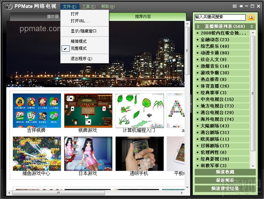Expand the 科教军事(3) category

pos(222,166)
